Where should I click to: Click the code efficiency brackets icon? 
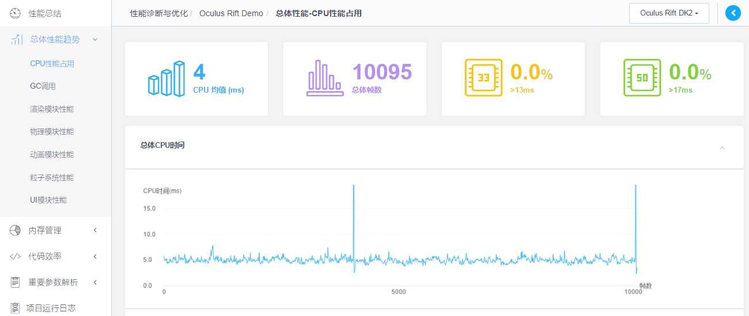pyautogui.click(x=16, y=257)
